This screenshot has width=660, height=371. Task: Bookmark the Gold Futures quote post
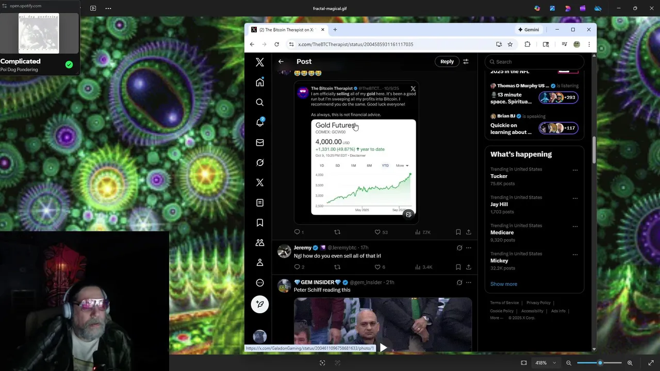point(458,232)
